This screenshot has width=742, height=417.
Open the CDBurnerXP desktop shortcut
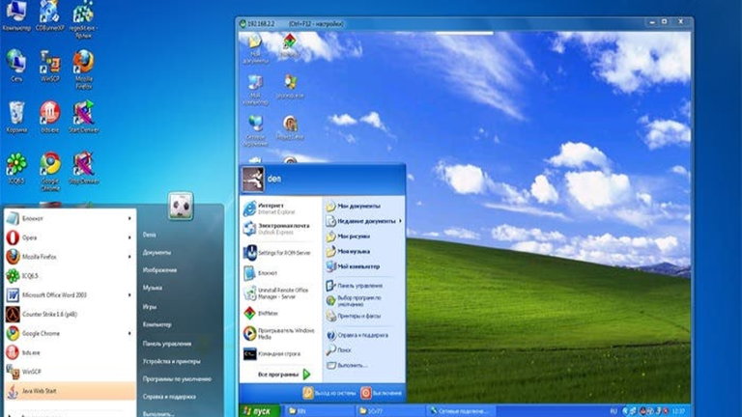tap(49, 15)
